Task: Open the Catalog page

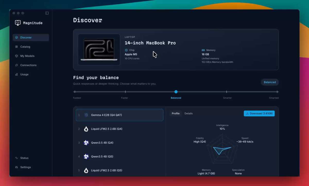Action: click(x=31, y=47)
